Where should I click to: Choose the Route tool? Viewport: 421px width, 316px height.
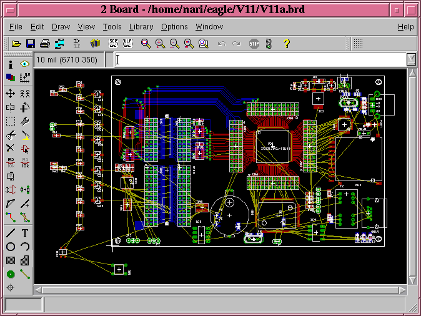coord(11,217)
